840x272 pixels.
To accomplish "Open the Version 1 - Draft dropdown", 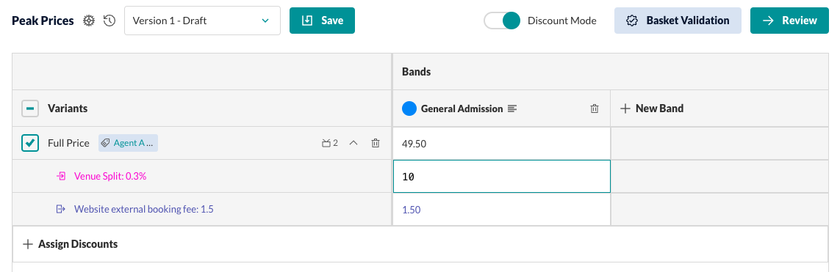I will tap(203, 21).
